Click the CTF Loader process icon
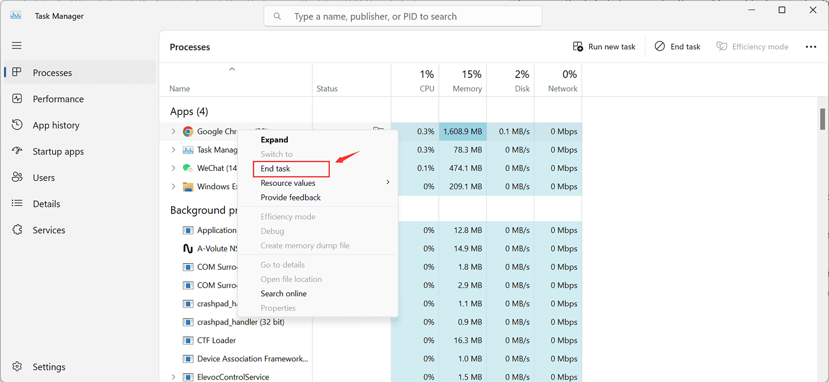The height and width of the screenshot is (382, 829). pos(188,340)
